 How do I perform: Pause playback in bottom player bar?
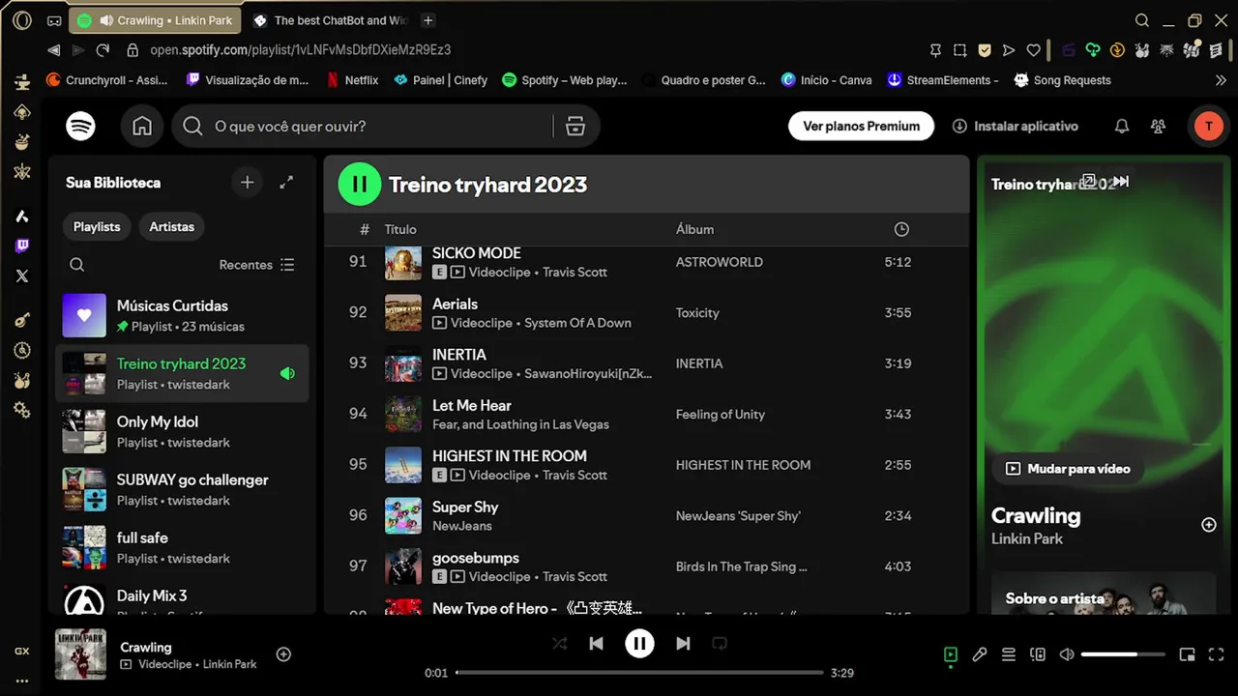coord(639,644)
